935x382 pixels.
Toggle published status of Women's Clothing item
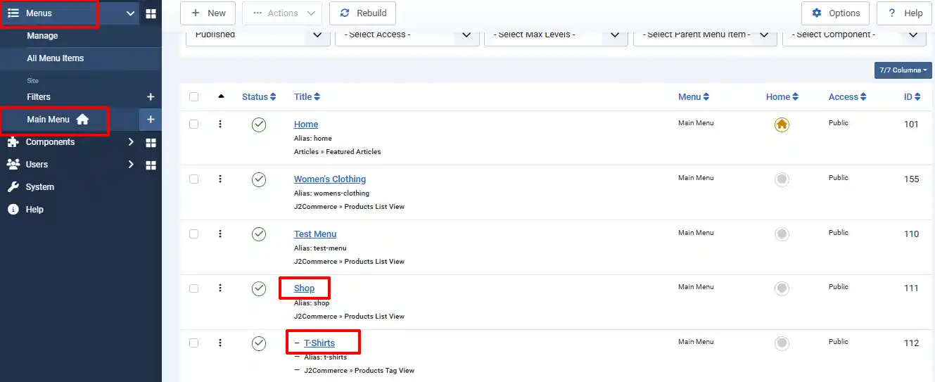pos(259,179)
